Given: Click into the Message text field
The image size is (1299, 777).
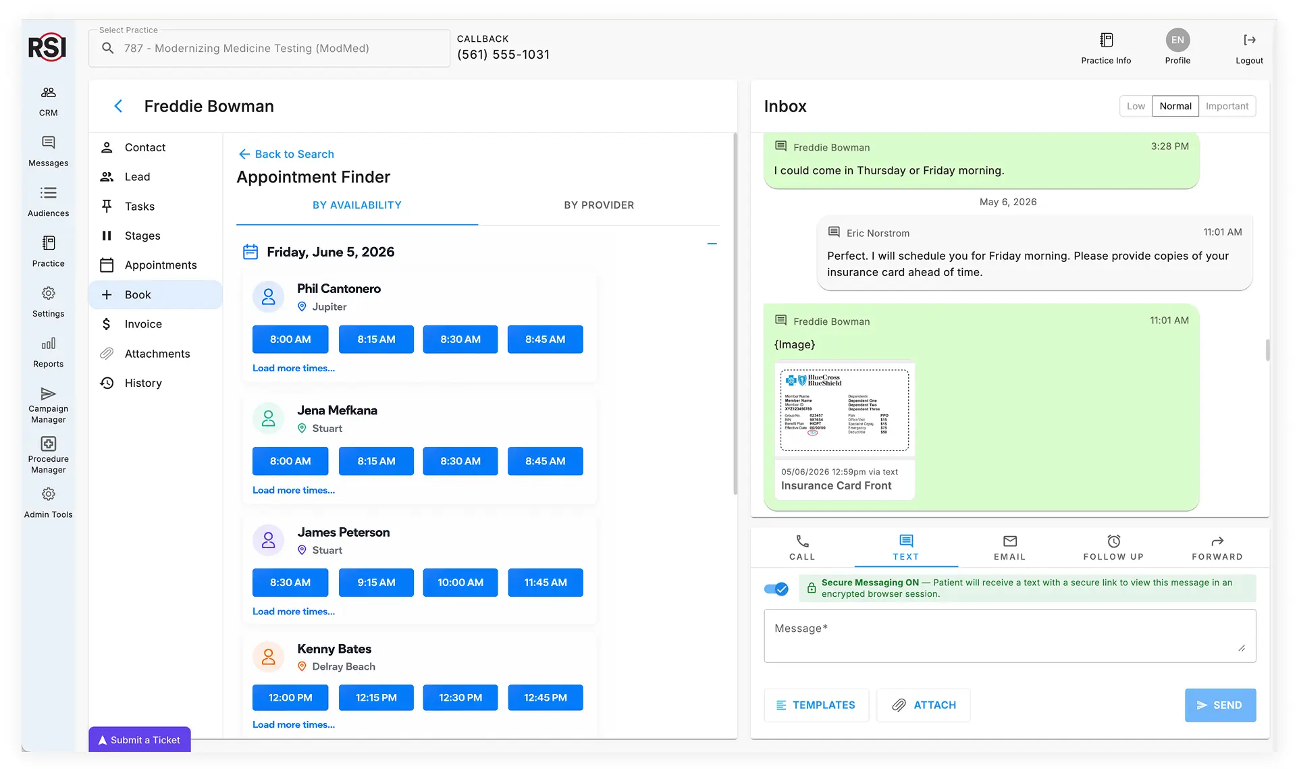Looking at the screenshot, I should click(1009, 636).
